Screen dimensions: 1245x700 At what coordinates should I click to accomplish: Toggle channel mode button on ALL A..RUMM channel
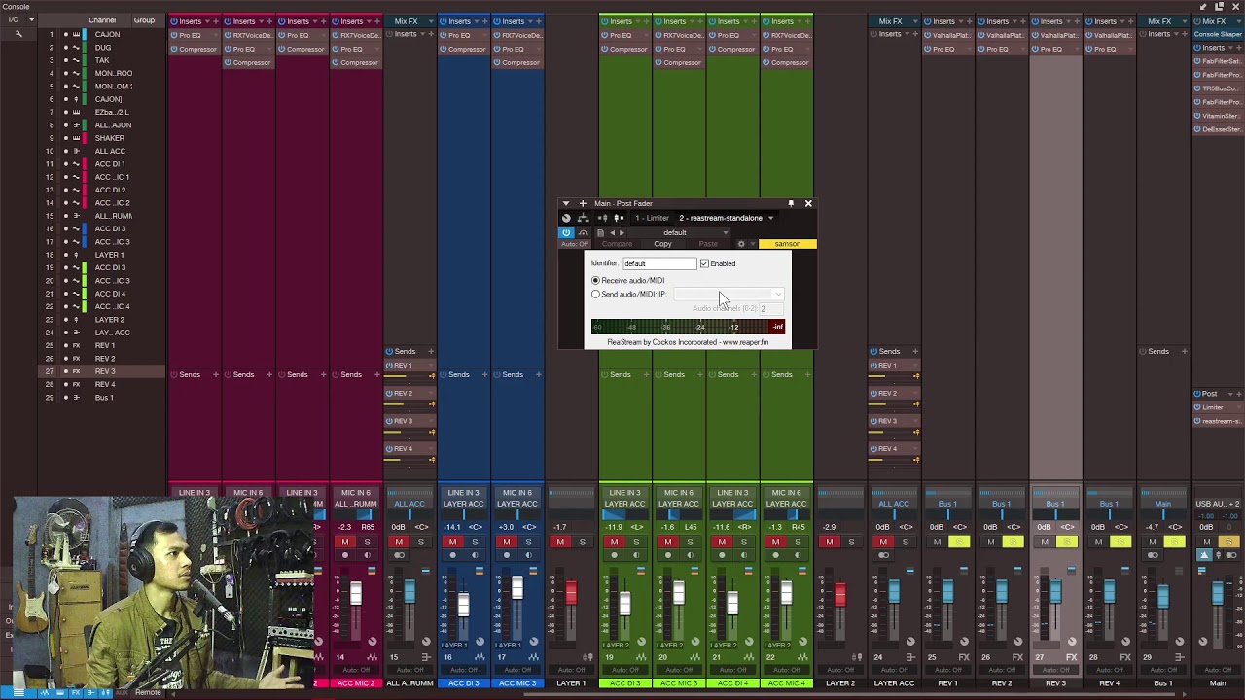tap(399, 555)
